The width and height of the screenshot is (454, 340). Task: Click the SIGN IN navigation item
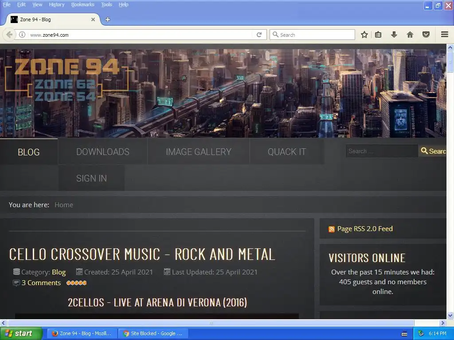91,178
